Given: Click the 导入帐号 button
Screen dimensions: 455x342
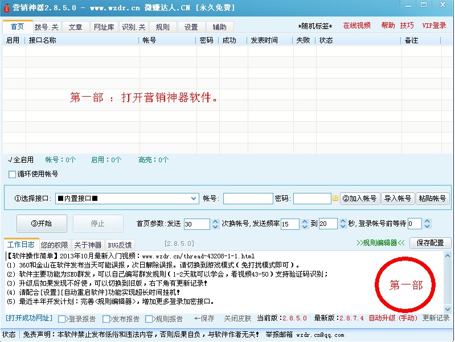Looking at the screenshot, I should [x=397, y=199].
